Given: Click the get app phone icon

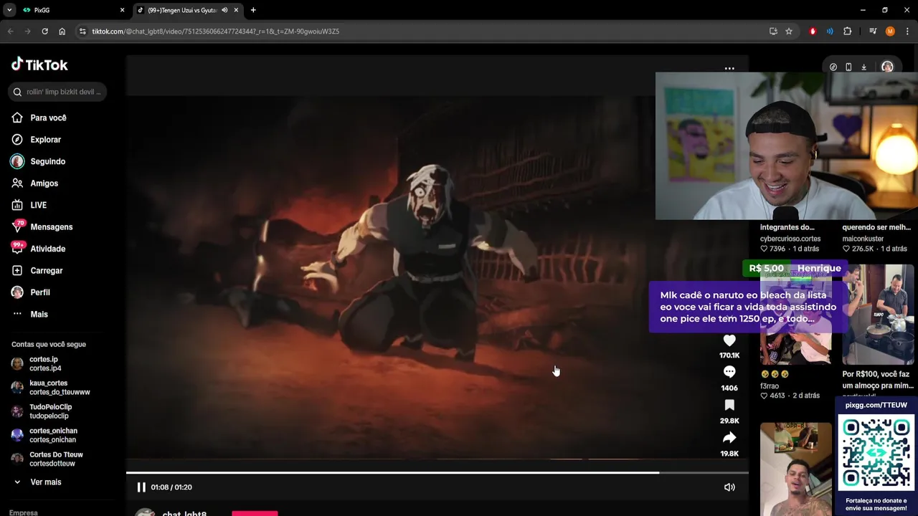Looking at the screenshot, I should click(848, 67).
